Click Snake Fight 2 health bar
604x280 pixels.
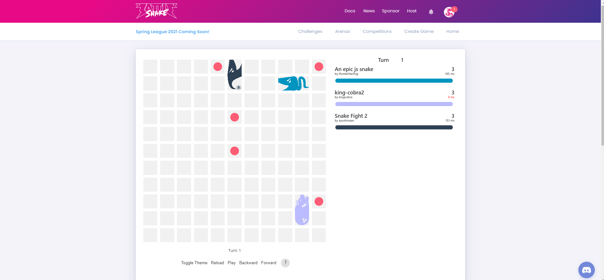[394, 128]
